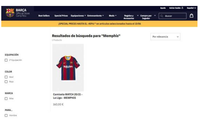Check the Rojo color filter

coord(6,82)
